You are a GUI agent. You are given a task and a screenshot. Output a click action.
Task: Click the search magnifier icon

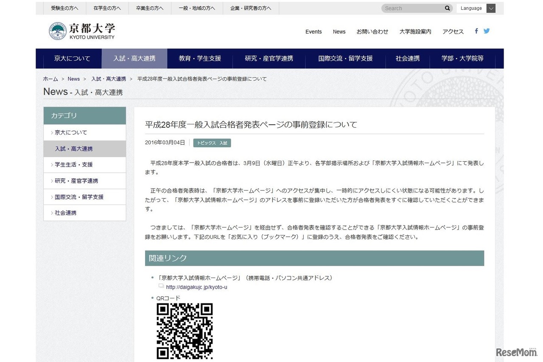click(x=447, y=8)
